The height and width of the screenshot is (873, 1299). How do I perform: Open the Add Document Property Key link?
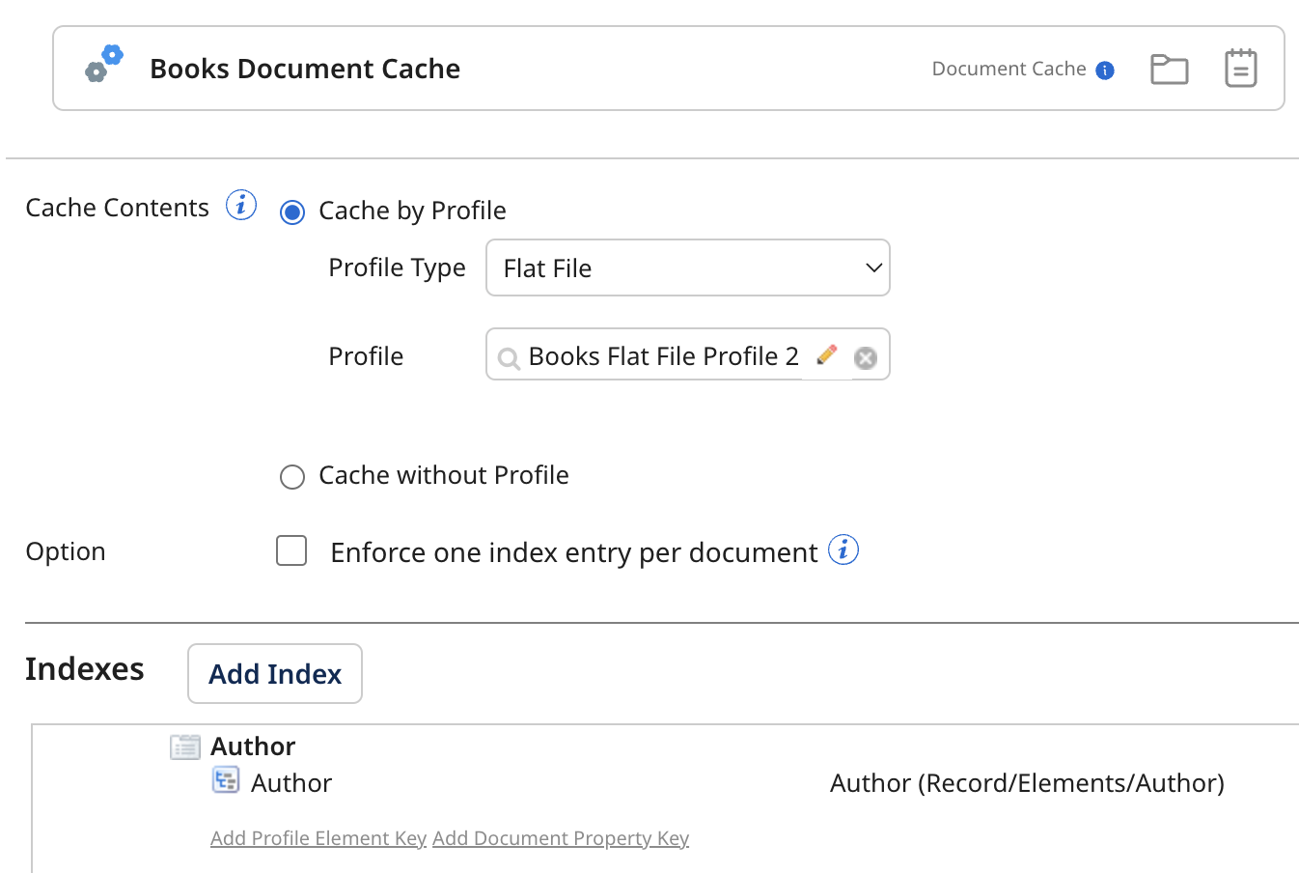[560, 837]
